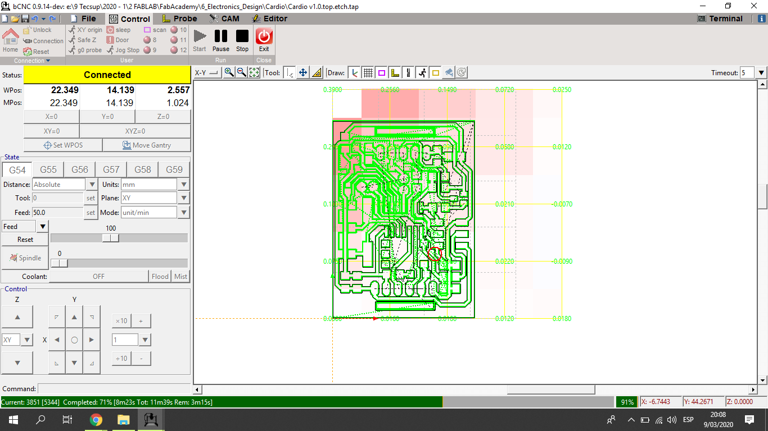Click the Home machine icon
Image resolution: width=768 pixels, height=431 pixels.
click(x=10, y=40)
